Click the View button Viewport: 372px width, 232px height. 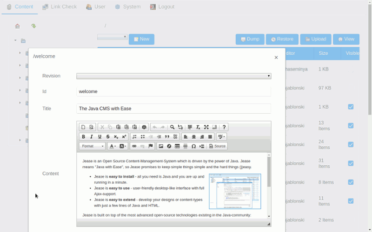[x=346, y=39]
